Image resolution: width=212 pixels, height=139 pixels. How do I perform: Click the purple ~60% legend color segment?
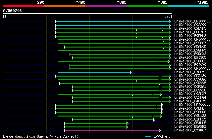click(x=106, y=6)
